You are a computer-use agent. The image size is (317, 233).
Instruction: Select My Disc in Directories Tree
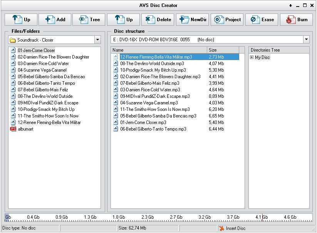pyautogui.click(x=262, y=57)
